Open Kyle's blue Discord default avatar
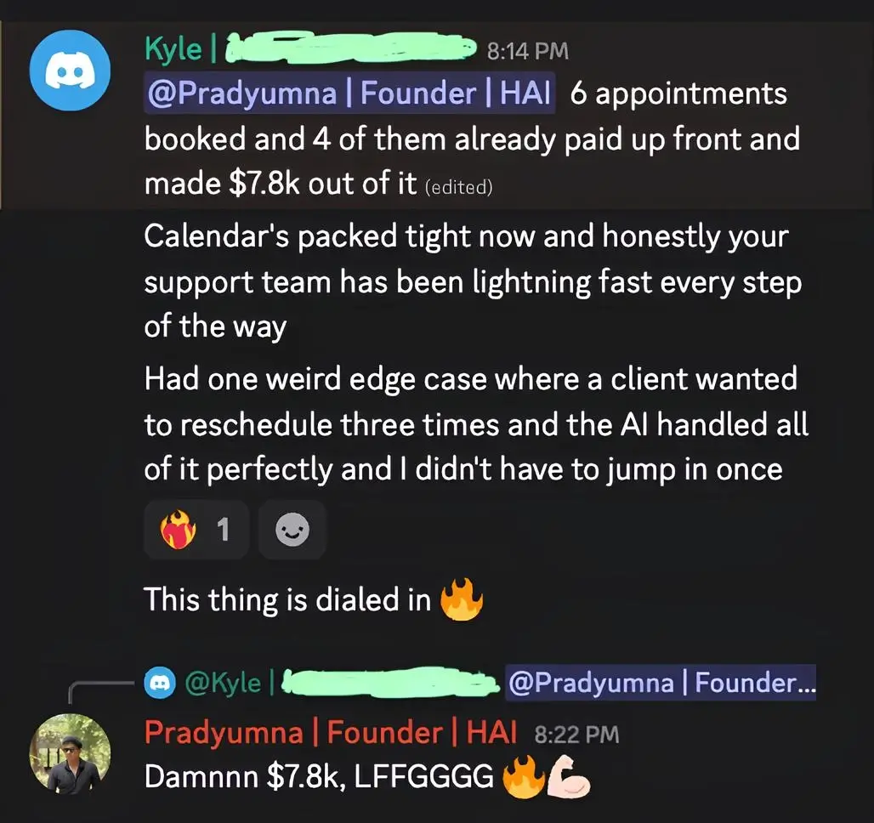Screen dimensions: 874x823 [70, 71]
